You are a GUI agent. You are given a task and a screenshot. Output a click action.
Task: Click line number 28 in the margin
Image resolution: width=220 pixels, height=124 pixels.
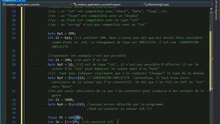pyautogui.click(x=14, y=64)
